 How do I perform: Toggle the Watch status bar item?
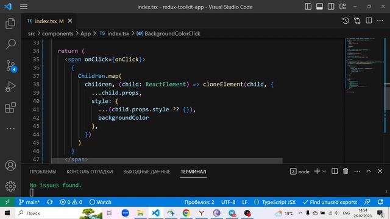point(100,202)
